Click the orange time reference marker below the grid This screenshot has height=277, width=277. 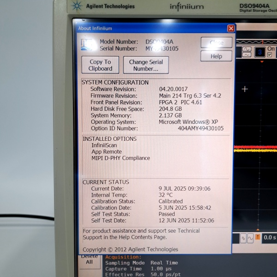point(258,229)
